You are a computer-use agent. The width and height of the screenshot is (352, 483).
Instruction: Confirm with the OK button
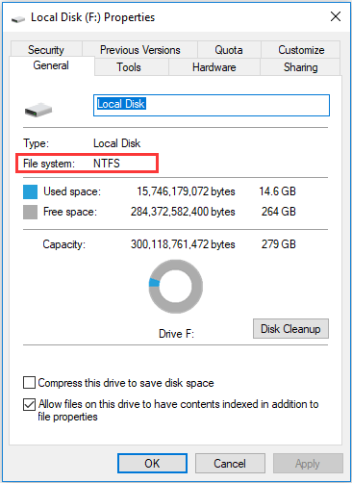[x=152, y=463]
